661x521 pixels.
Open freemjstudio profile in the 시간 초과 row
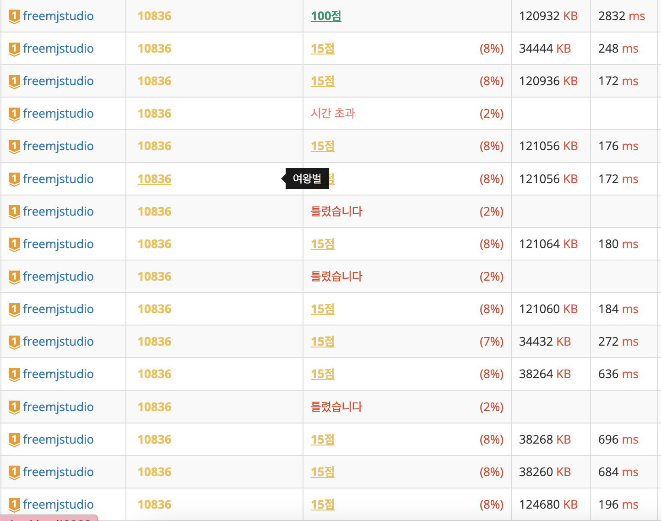tap(58, 114)
